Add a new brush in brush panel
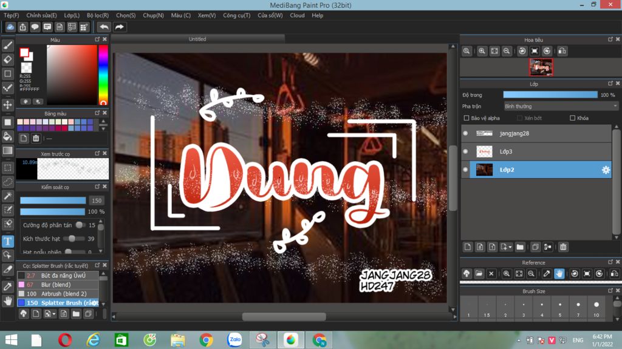The width and height of the screenshot is (622, 349). click(x=36, y=314)
